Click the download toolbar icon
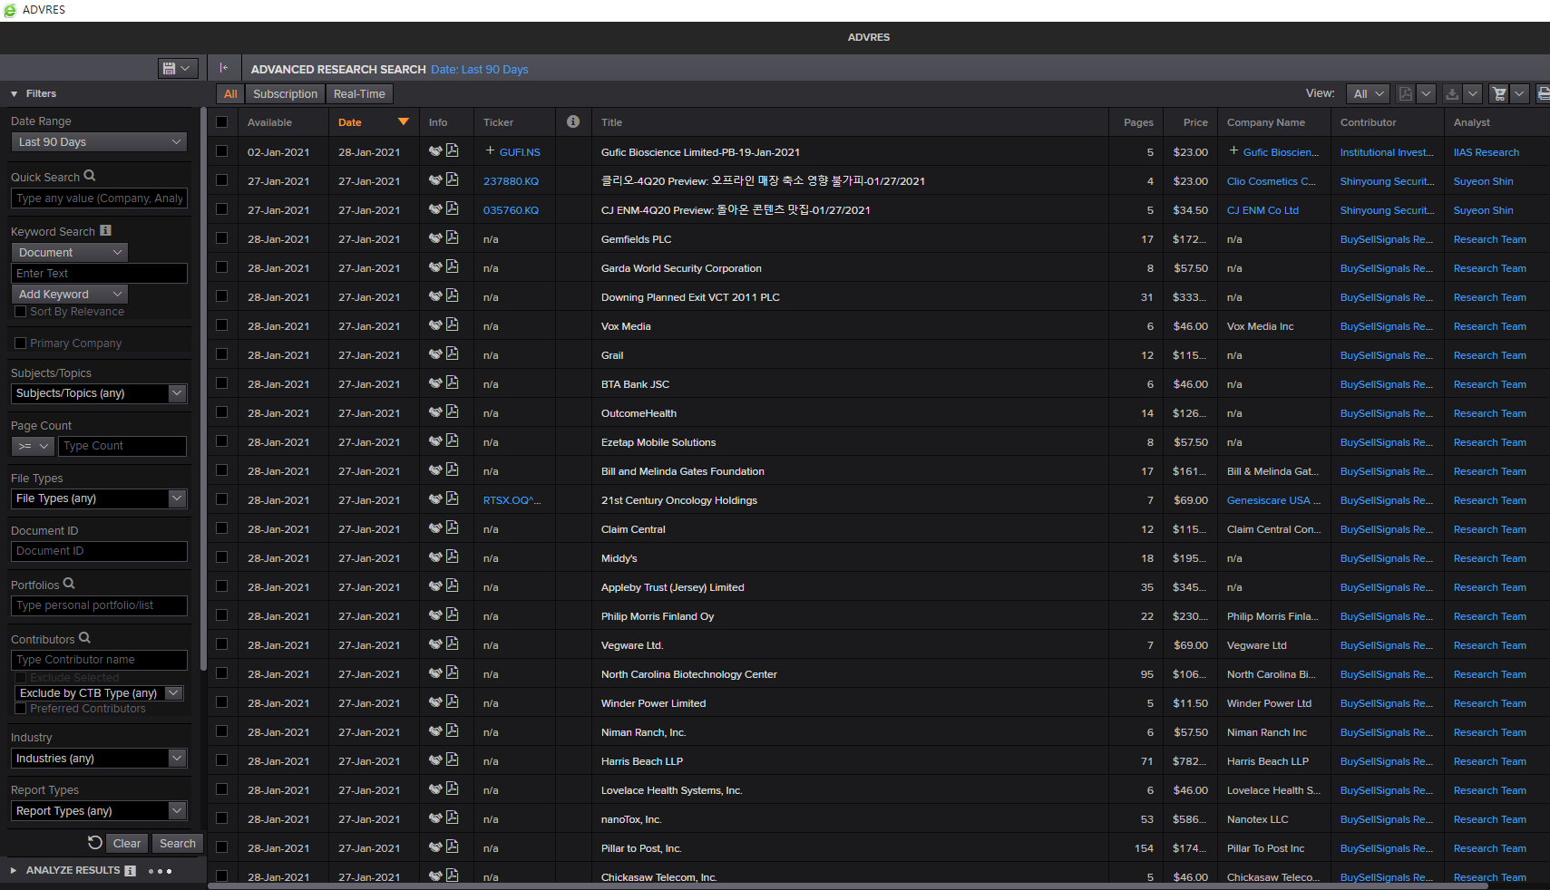 coord(1452,93)
